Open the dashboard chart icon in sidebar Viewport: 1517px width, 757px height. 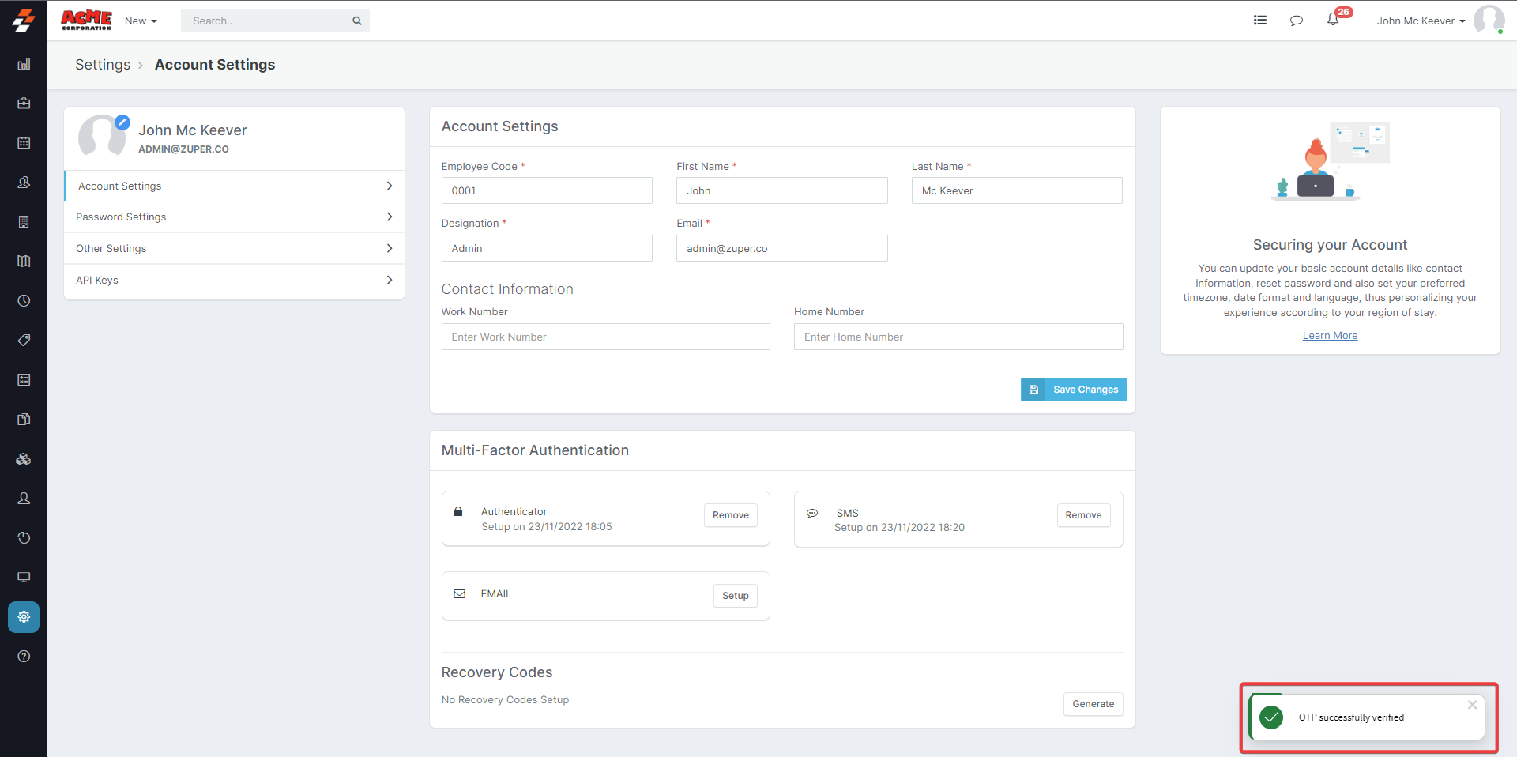(24, 64)
